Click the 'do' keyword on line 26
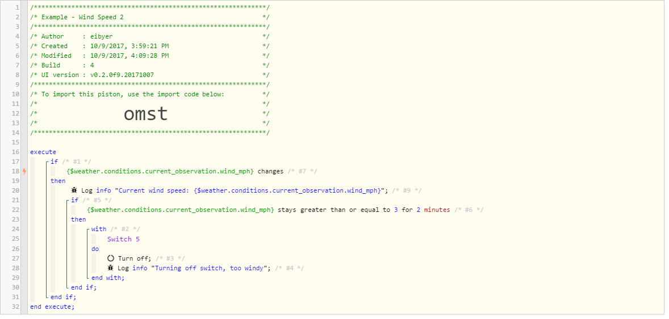Screen dimensions: 669x319 95,248
